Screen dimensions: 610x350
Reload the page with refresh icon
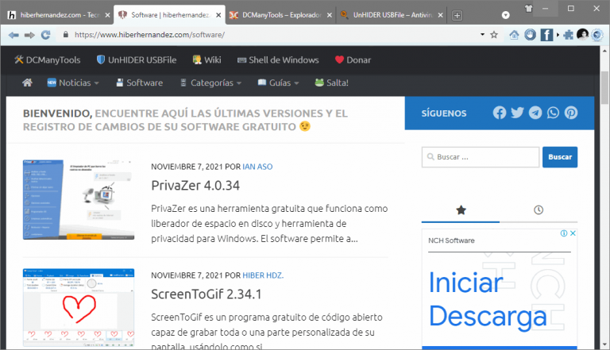point(45,35)
